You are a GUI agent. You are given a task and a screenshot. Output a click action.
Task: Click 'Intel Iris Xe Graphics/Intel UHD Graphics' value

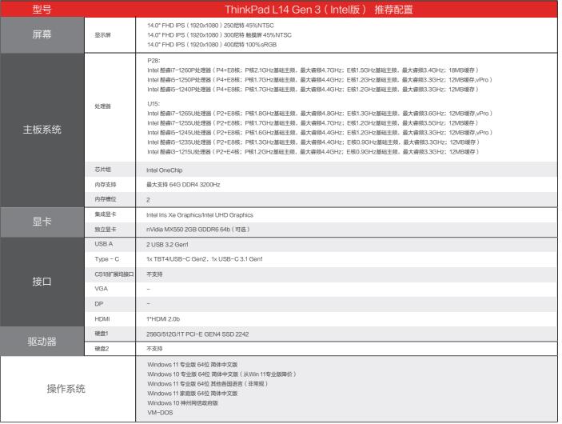[x=200, y=215]
